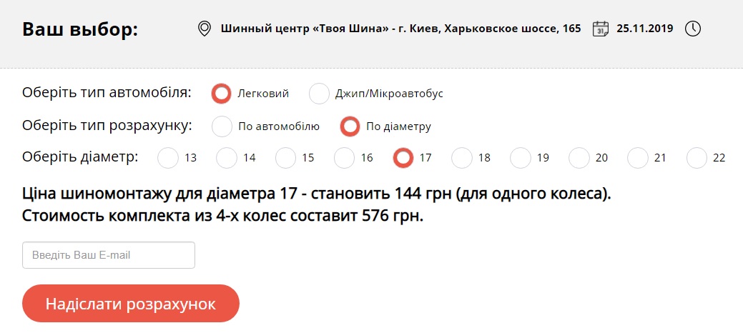This screenshot has height=333, width=743.
Task: Select diameter 20
Action: pos(579,158)
